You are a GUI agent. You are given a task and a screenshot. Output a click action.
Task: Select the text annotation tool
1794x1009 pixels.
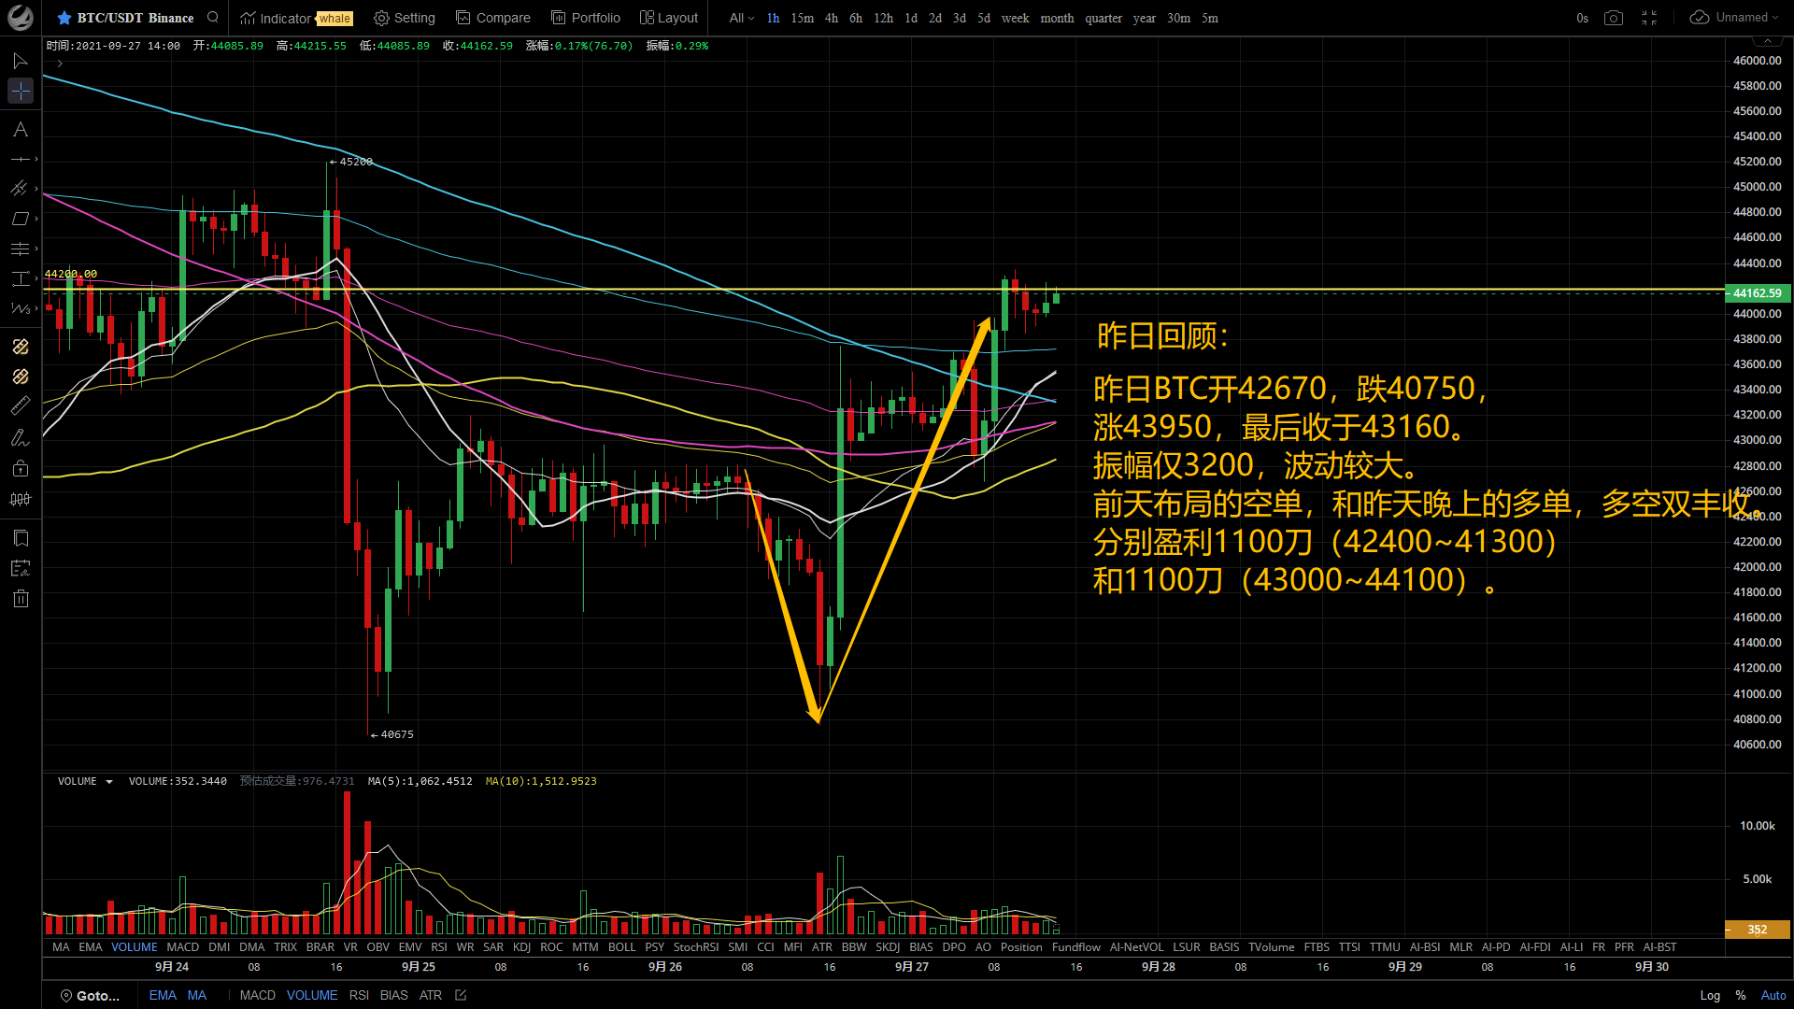(20, 130)
